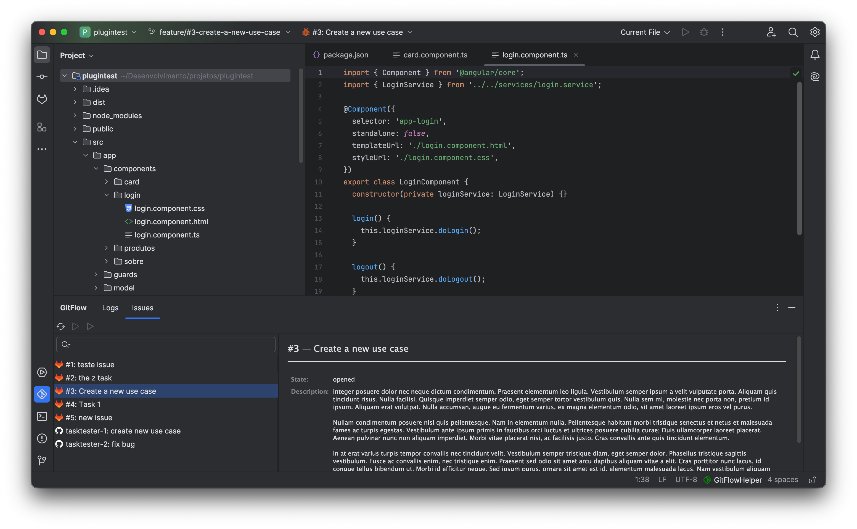Select the Issues tab
The height and width of the screenshot is (529, 857).
[142, 308]
